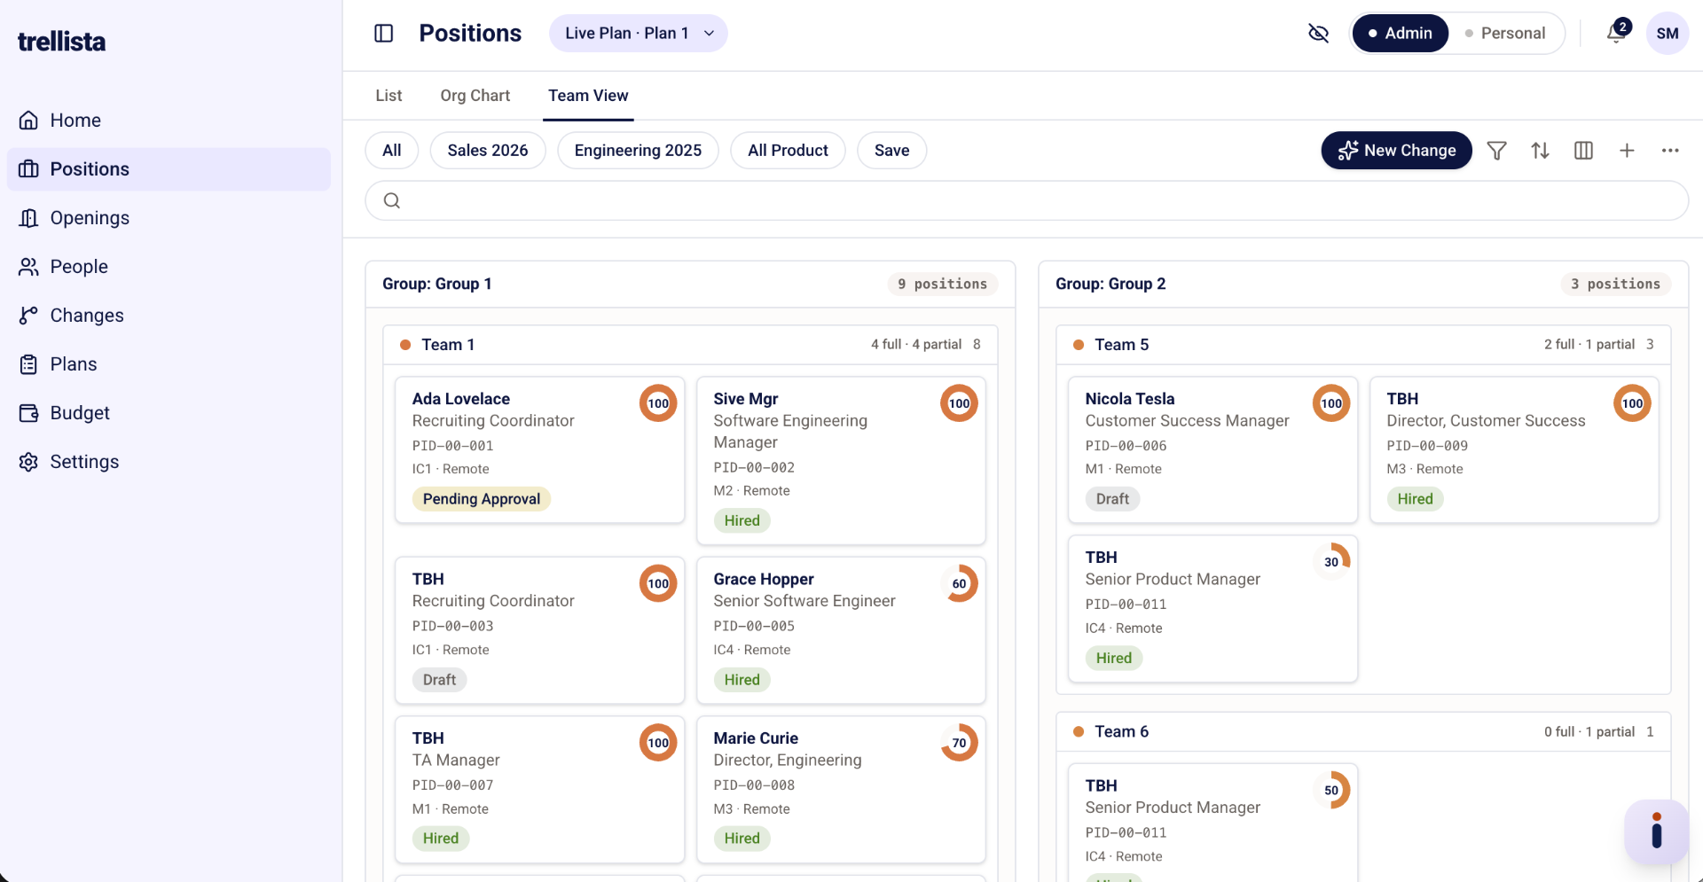Screen dimensions: 1703x882
Task: Open the filter funnel icon
Action: pyautogui.click(x=1496, y=151)
